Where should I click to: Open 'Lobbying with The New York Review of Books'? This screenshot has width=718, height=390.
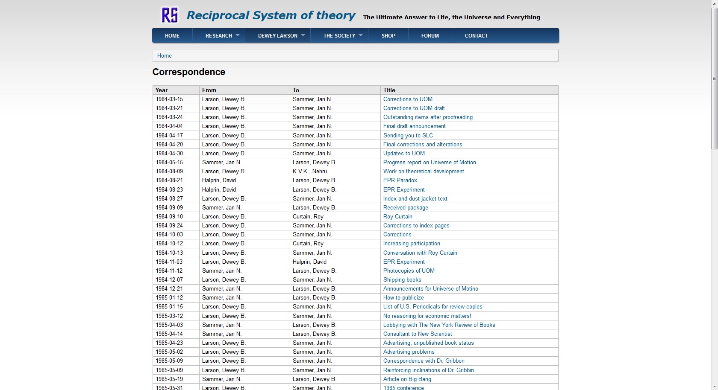tap(439, 325)
